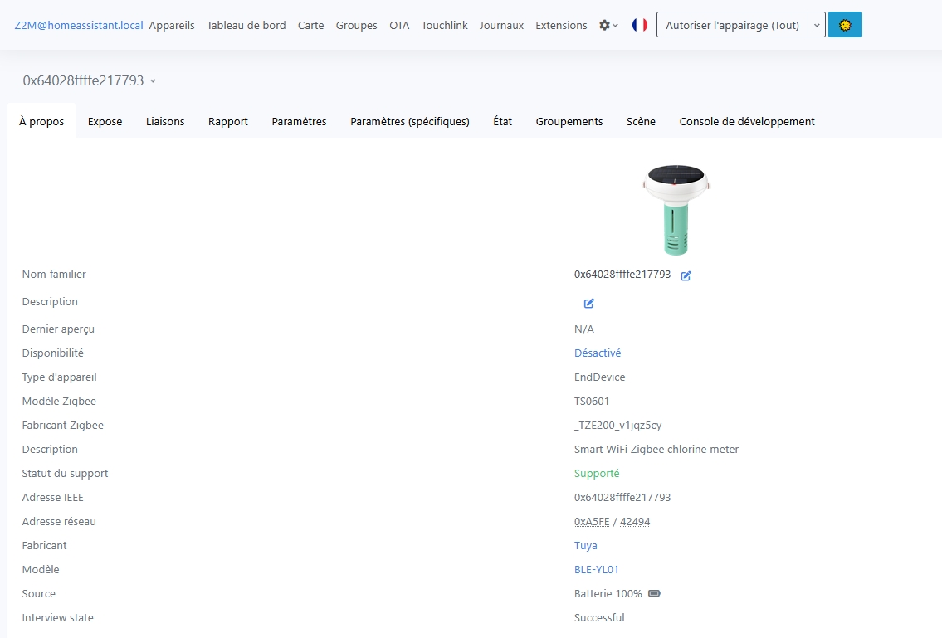Select the À propos tab

pyautogui.click(x=41, y=121)
